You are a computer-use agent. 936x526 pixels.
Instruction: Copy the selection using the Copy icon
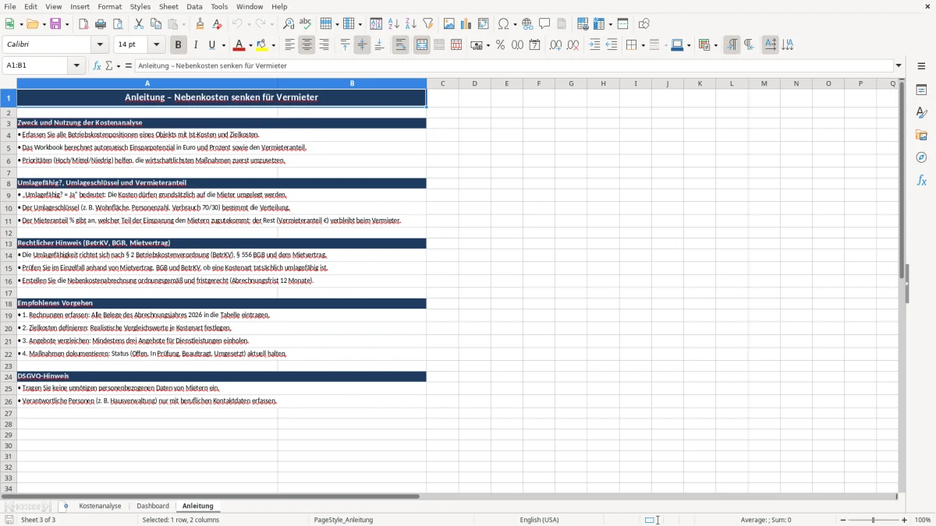tap(156, 24)
